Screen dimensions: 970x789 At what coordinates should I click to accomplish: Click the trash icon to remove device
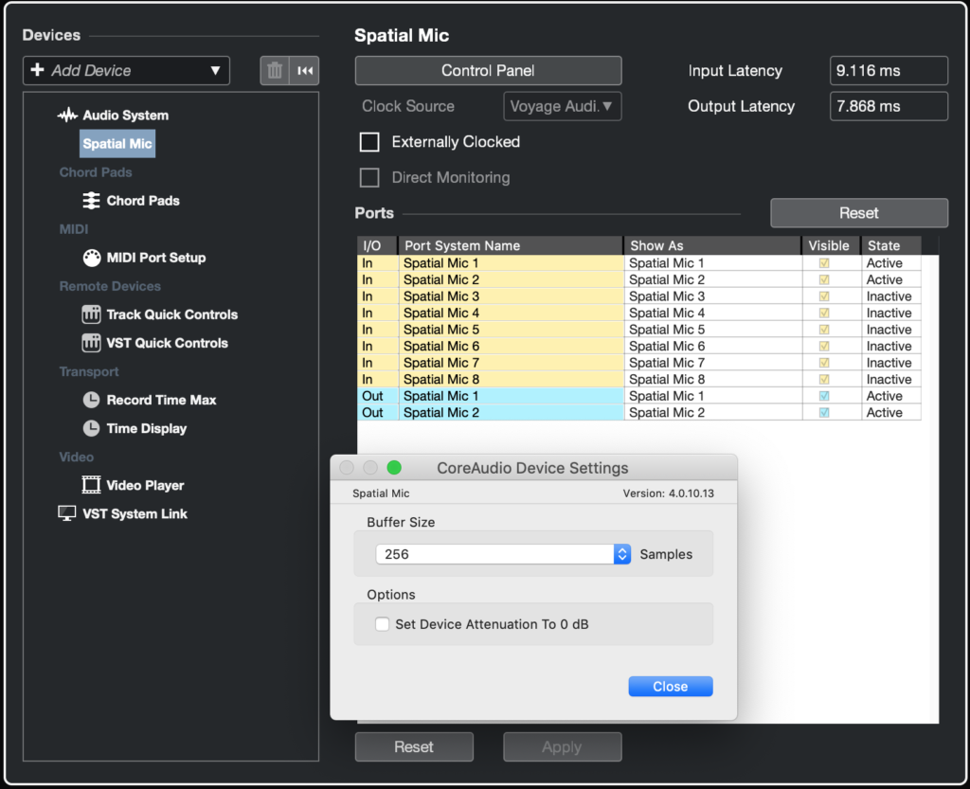click(275, 70)
